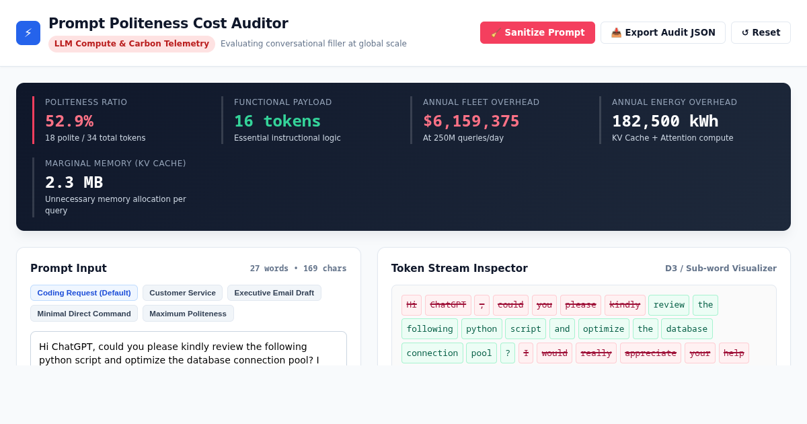Image resolution: width=807 pixels, height=424 pixels.
Task: Click the 'KV Cache + Attention compute' caption
Action: pos(672,138)
